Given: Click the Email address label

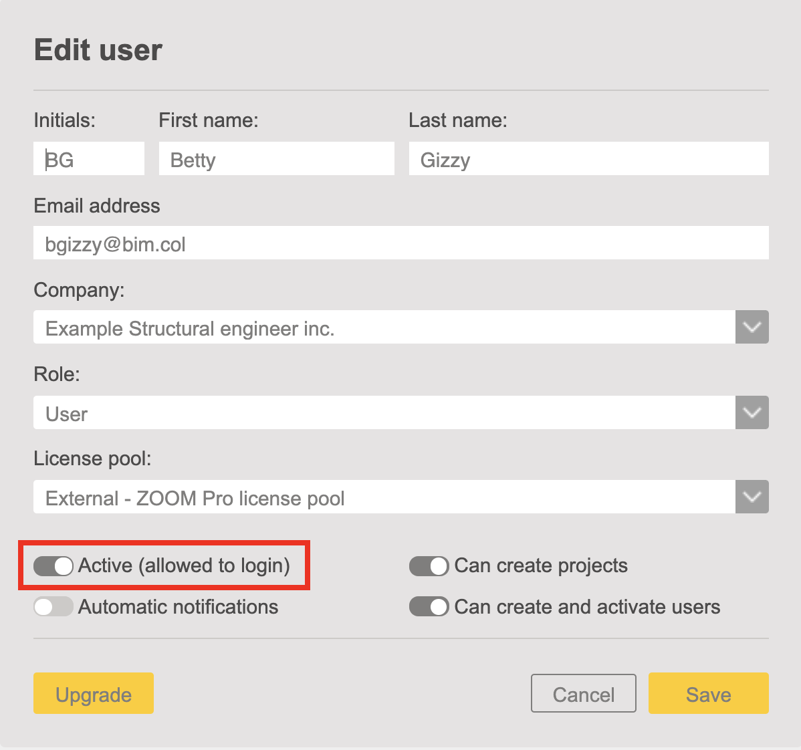Looking at the screenshot, I should [x=97, y=206].
